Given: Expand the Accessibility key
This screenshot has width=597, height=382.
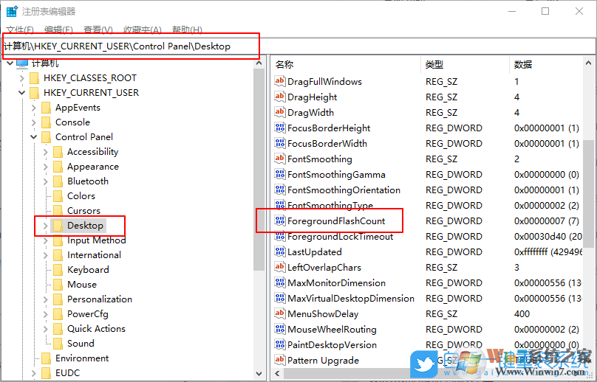Looking at the screenshot, I should pyautogui.click(x=46, y=152).
